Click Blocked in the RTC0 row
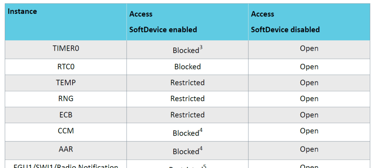 point(187,67)
